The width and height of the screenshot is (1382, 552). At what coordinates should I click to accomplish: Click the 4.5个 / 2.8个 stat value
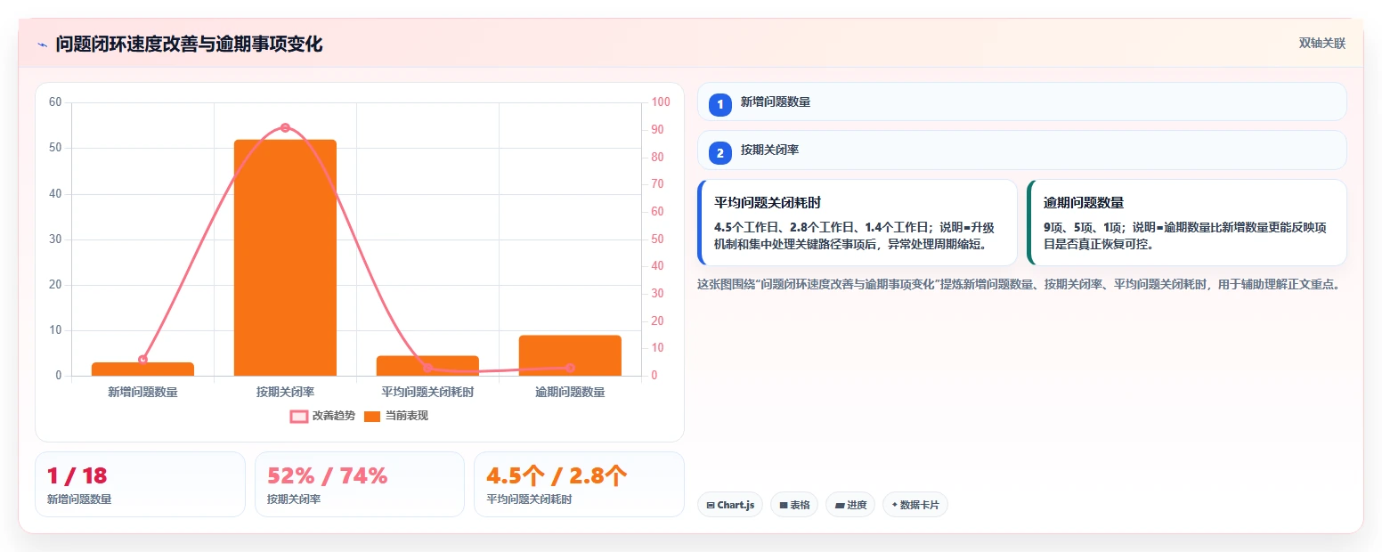tap(557, 476)
